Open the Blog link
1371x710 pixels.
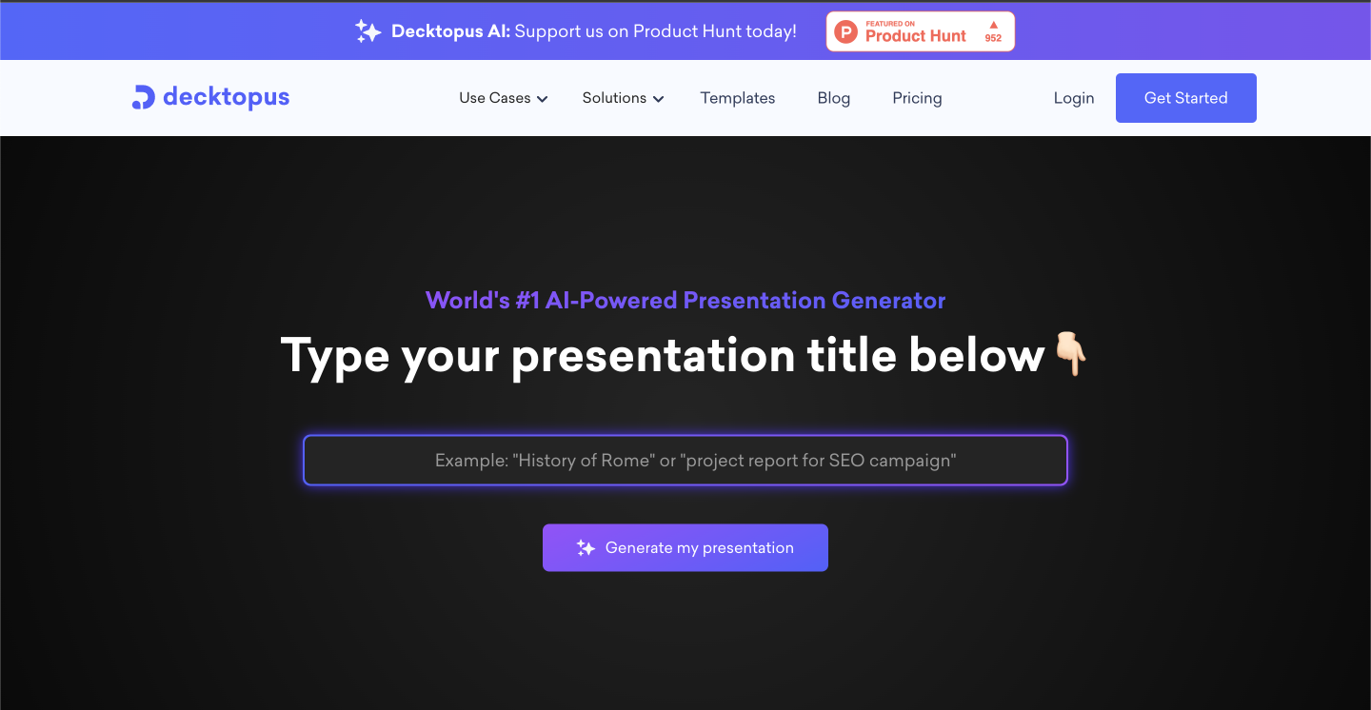[x=833, y=98]
